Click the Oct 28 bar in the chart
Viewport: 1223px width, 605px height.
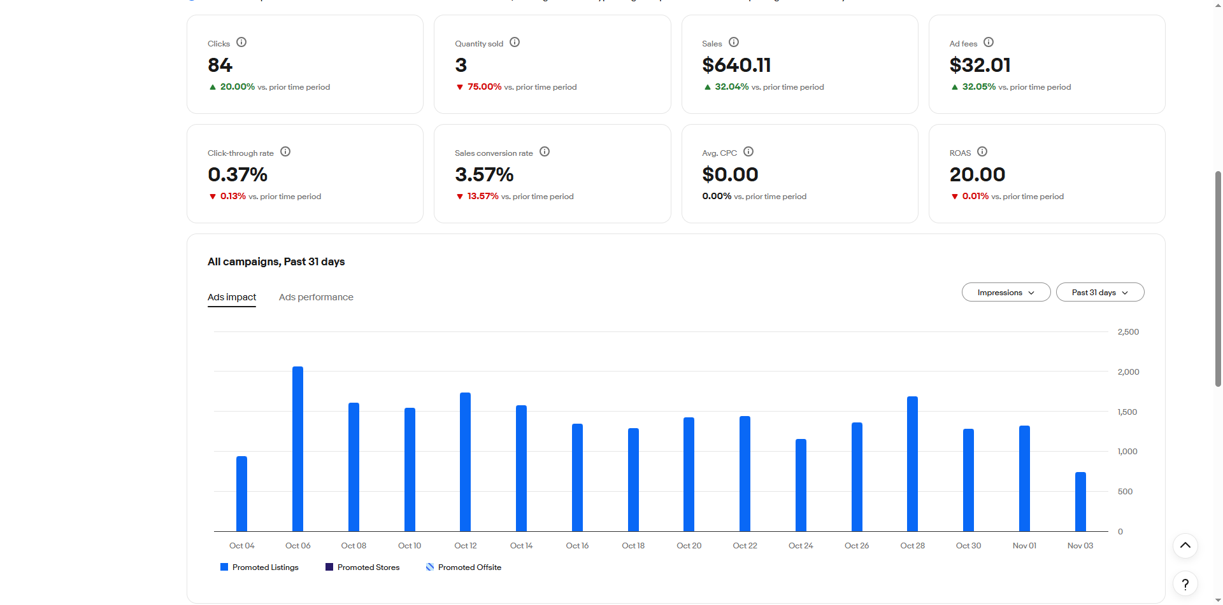click(x=913, y=464)
